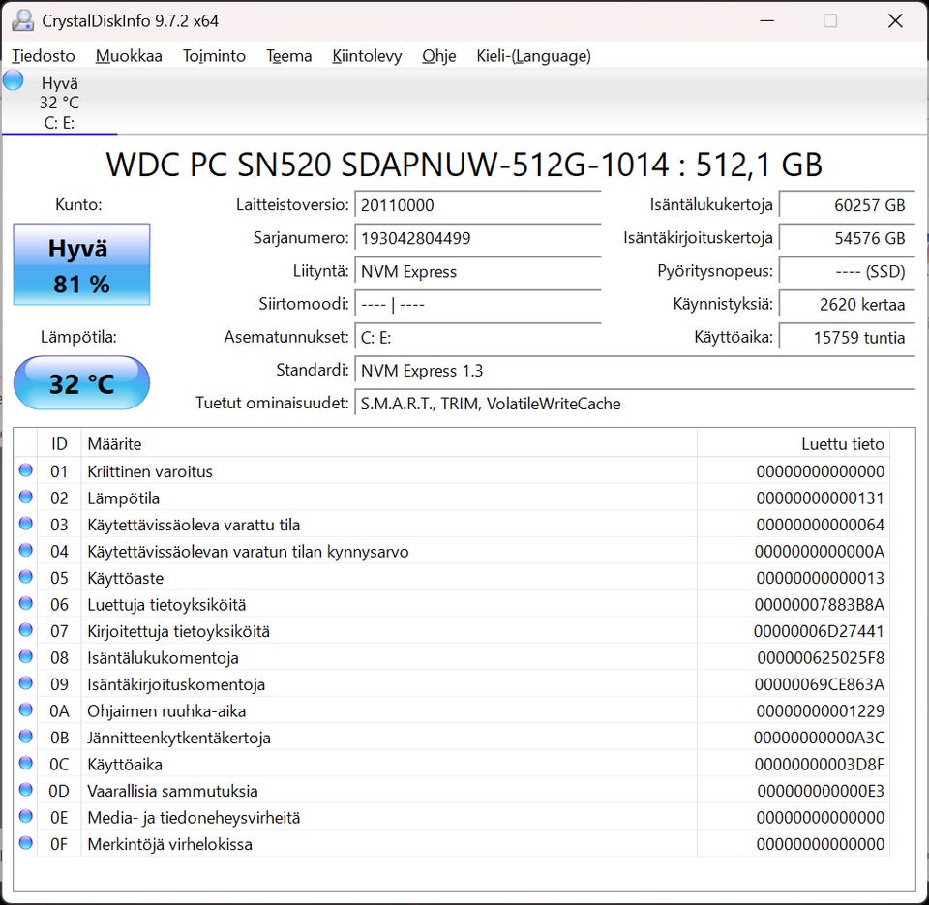The image size is (929, 905).
Task: Click raw value 000000000000E3
Action: [821, 791]
